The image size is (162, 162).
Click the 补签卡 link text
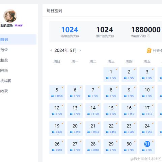tap(157, 51)
